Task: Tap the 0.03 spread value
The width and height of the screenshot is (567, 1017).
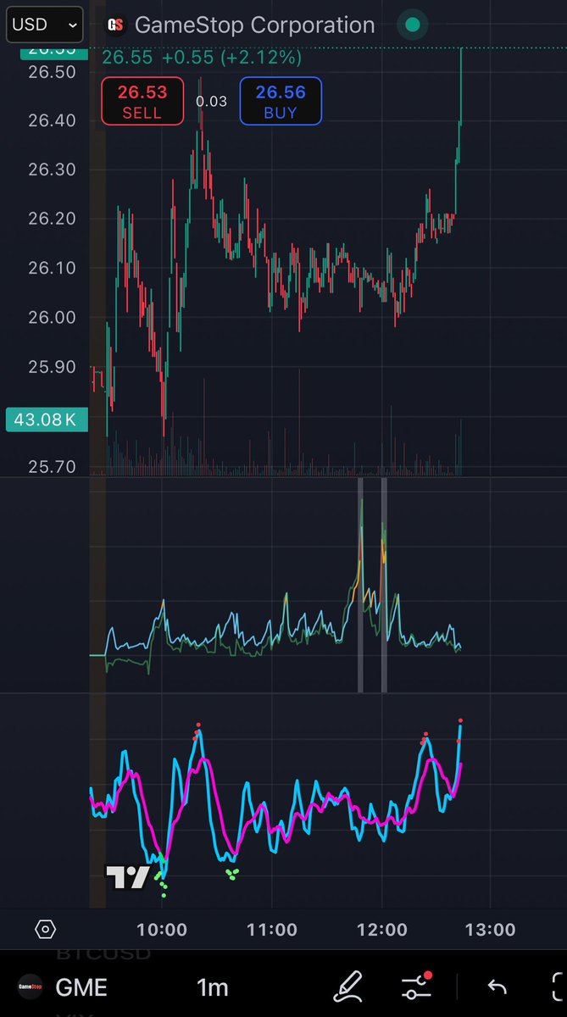Action: [x=211, y=102]
